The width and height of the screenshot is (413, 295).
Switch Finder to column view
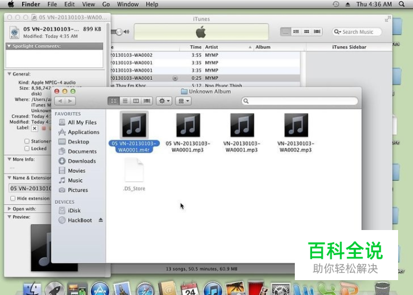coord(136,101)
